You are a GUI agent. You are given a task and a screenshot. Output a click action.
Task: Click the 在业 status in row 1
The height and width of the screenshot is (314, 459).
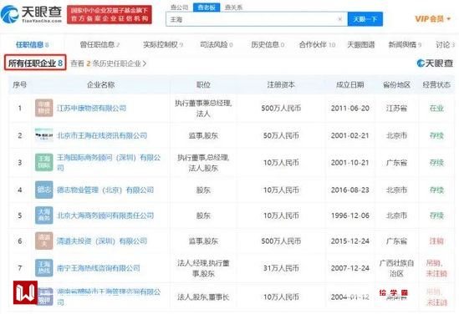coord(436,109)
